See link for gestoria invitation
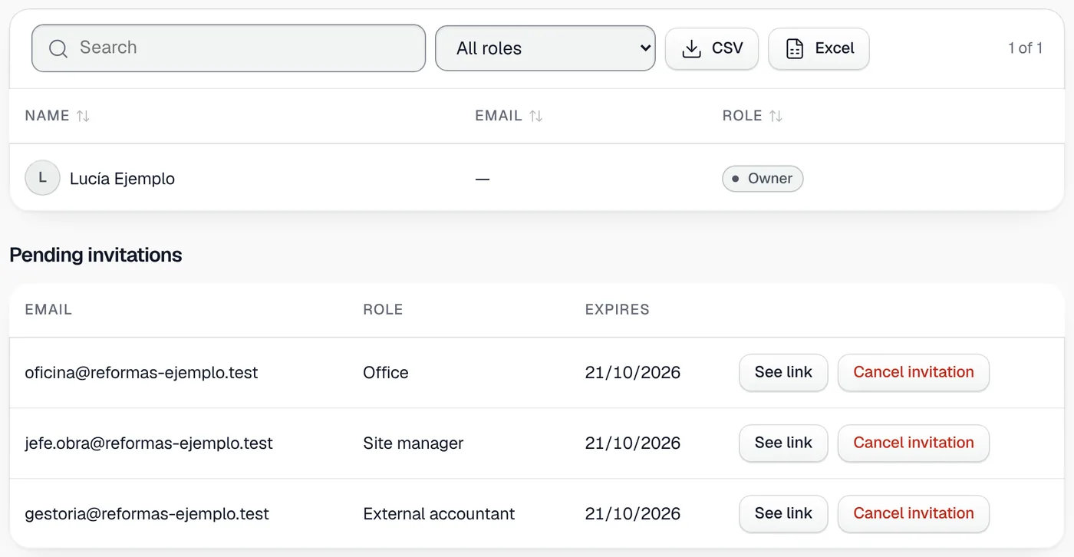The image size is (1074, 557). click(x=783, y=513)
